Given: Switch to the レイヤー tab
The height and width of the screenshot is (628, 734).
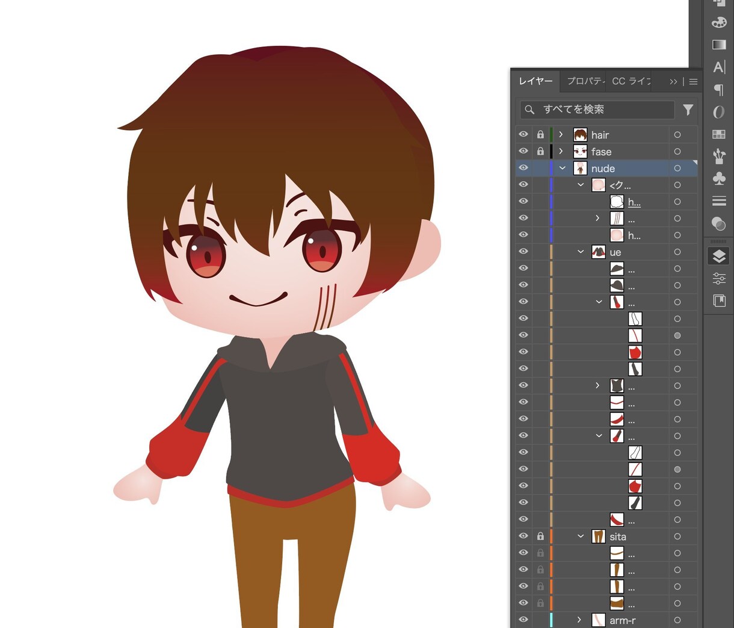Looking at the screenshot, I should (x=535, y=81).
